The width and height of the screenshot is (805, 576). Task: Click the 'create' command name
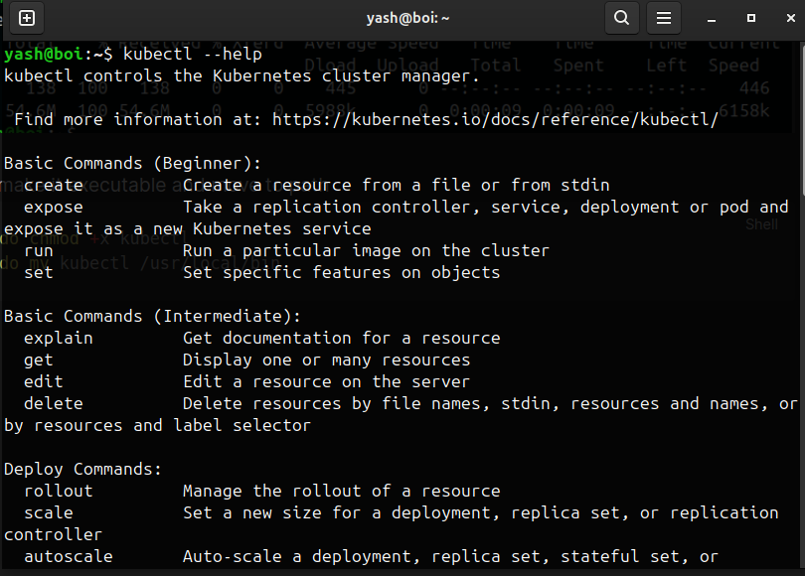[54, 185]
